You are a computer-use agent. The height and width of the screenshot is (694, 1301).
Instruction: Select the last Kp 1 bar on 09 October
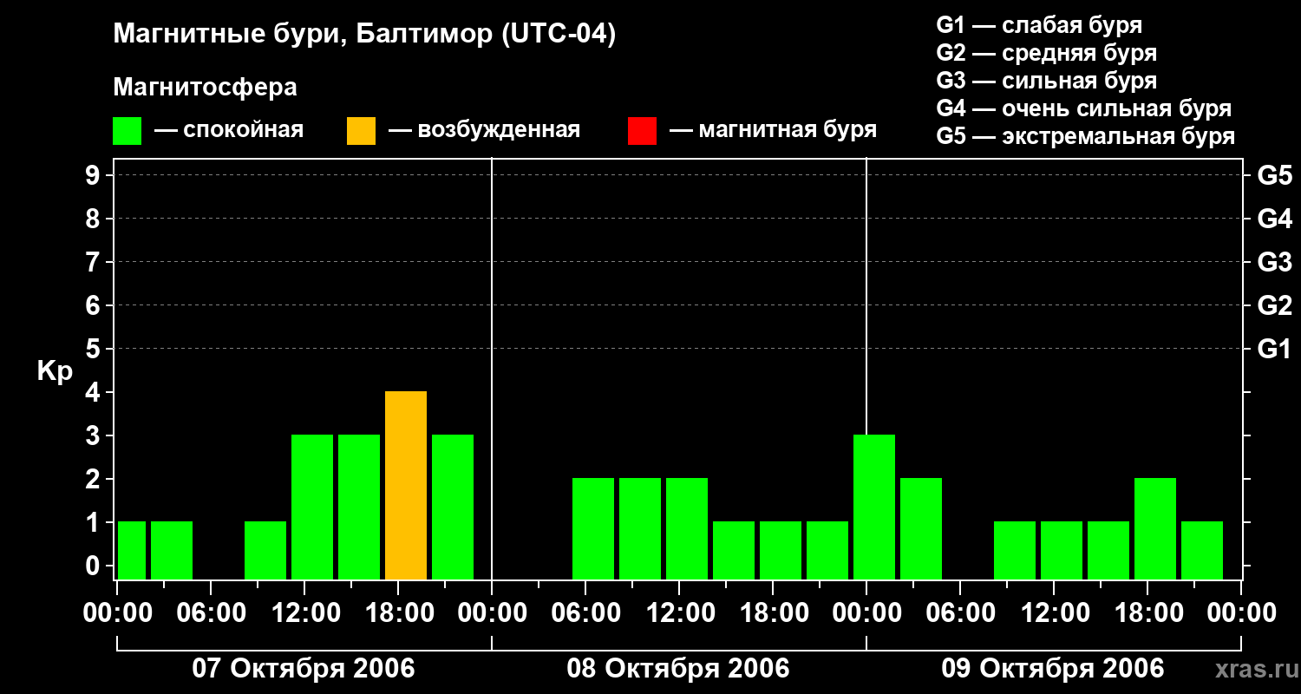click(1202, 551)
